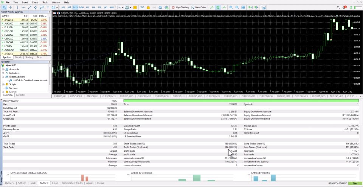Switch timeframe to D1

click(99, 8)
